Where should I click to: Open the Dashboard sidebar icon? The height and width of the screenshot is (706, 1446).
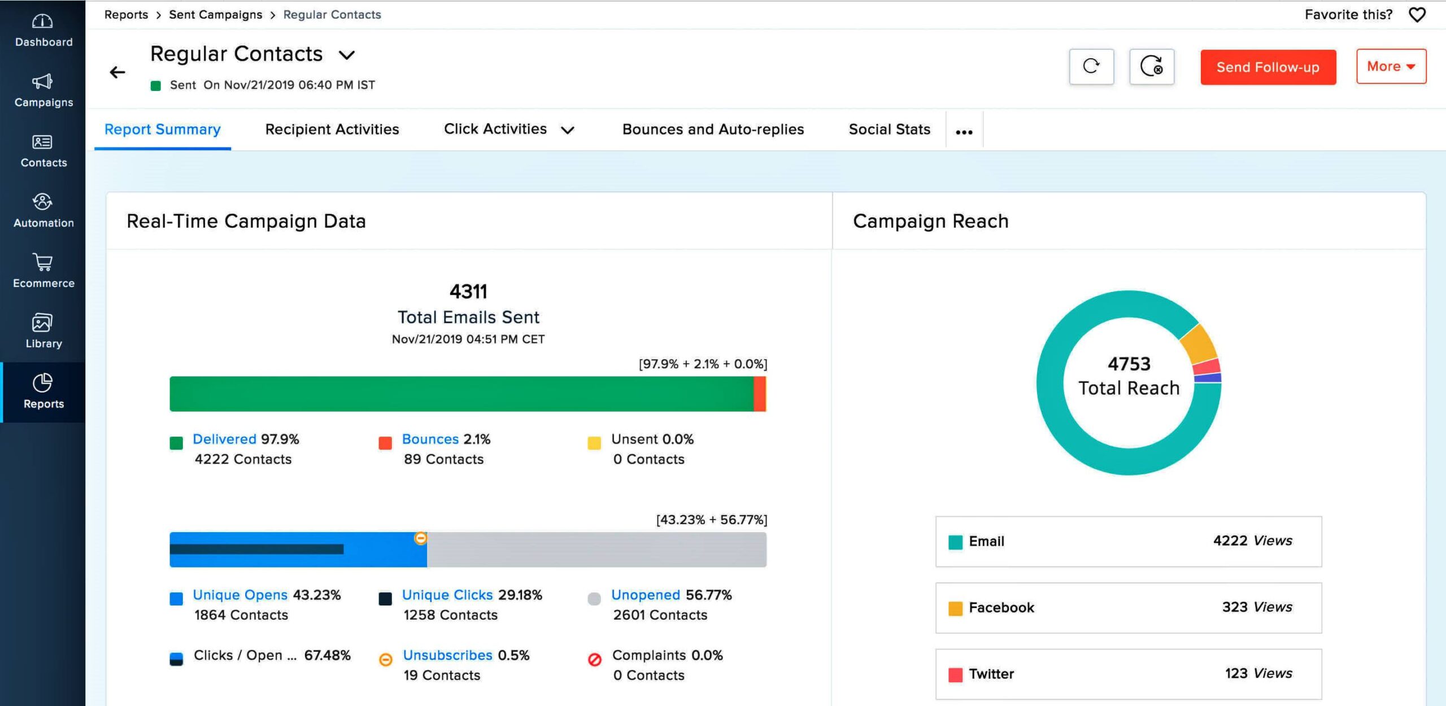(x=42, y=21)
